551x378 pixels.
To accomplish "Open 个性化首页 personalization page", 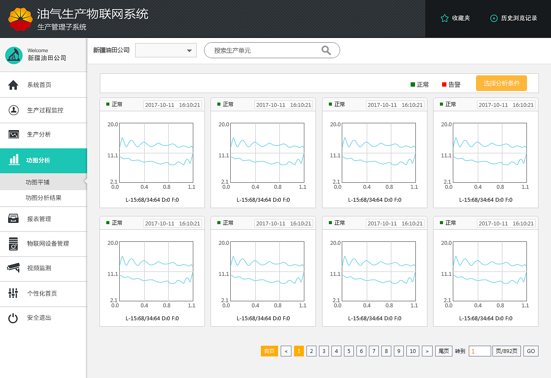I will tap(13, 294).
